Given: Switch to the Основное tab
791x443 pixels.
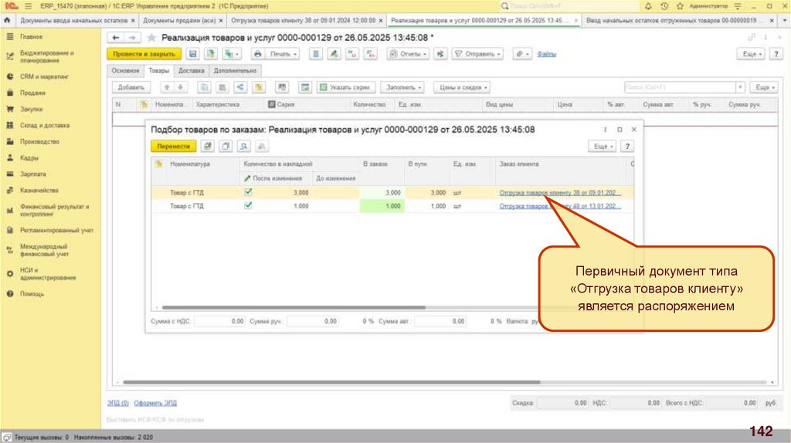Looking at the screenshot, I should coord(125,70).
